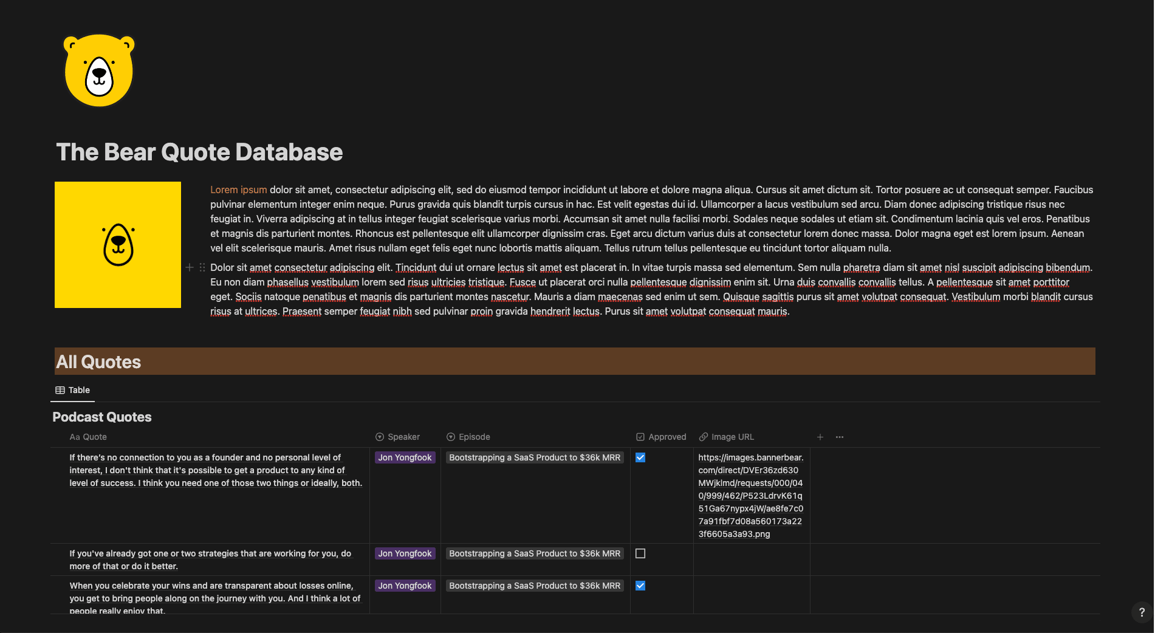Click the yellow bear logo image
1155x633 pixels.
coord(118,245)
